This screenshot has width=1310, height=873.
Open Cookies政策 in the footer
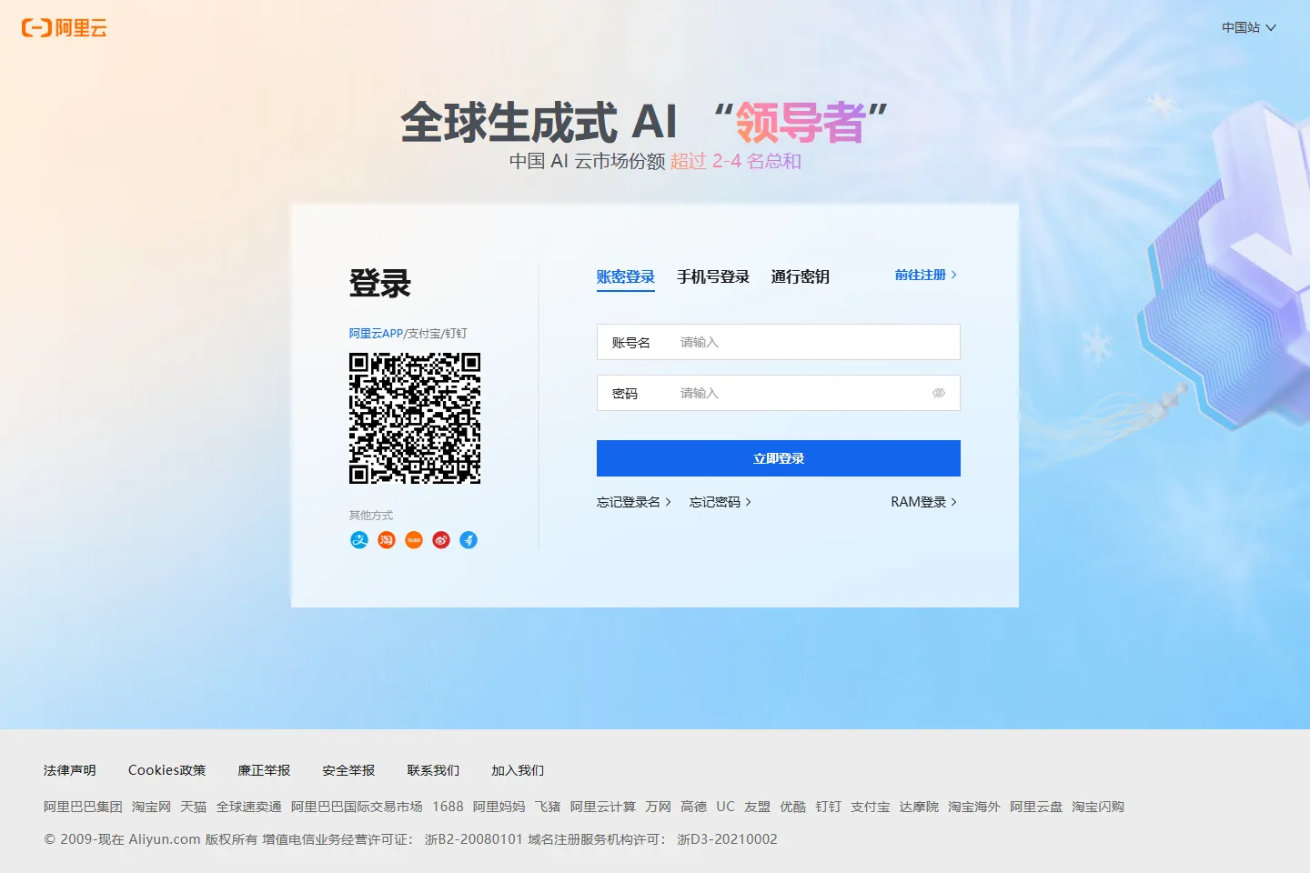pos(167,770)
